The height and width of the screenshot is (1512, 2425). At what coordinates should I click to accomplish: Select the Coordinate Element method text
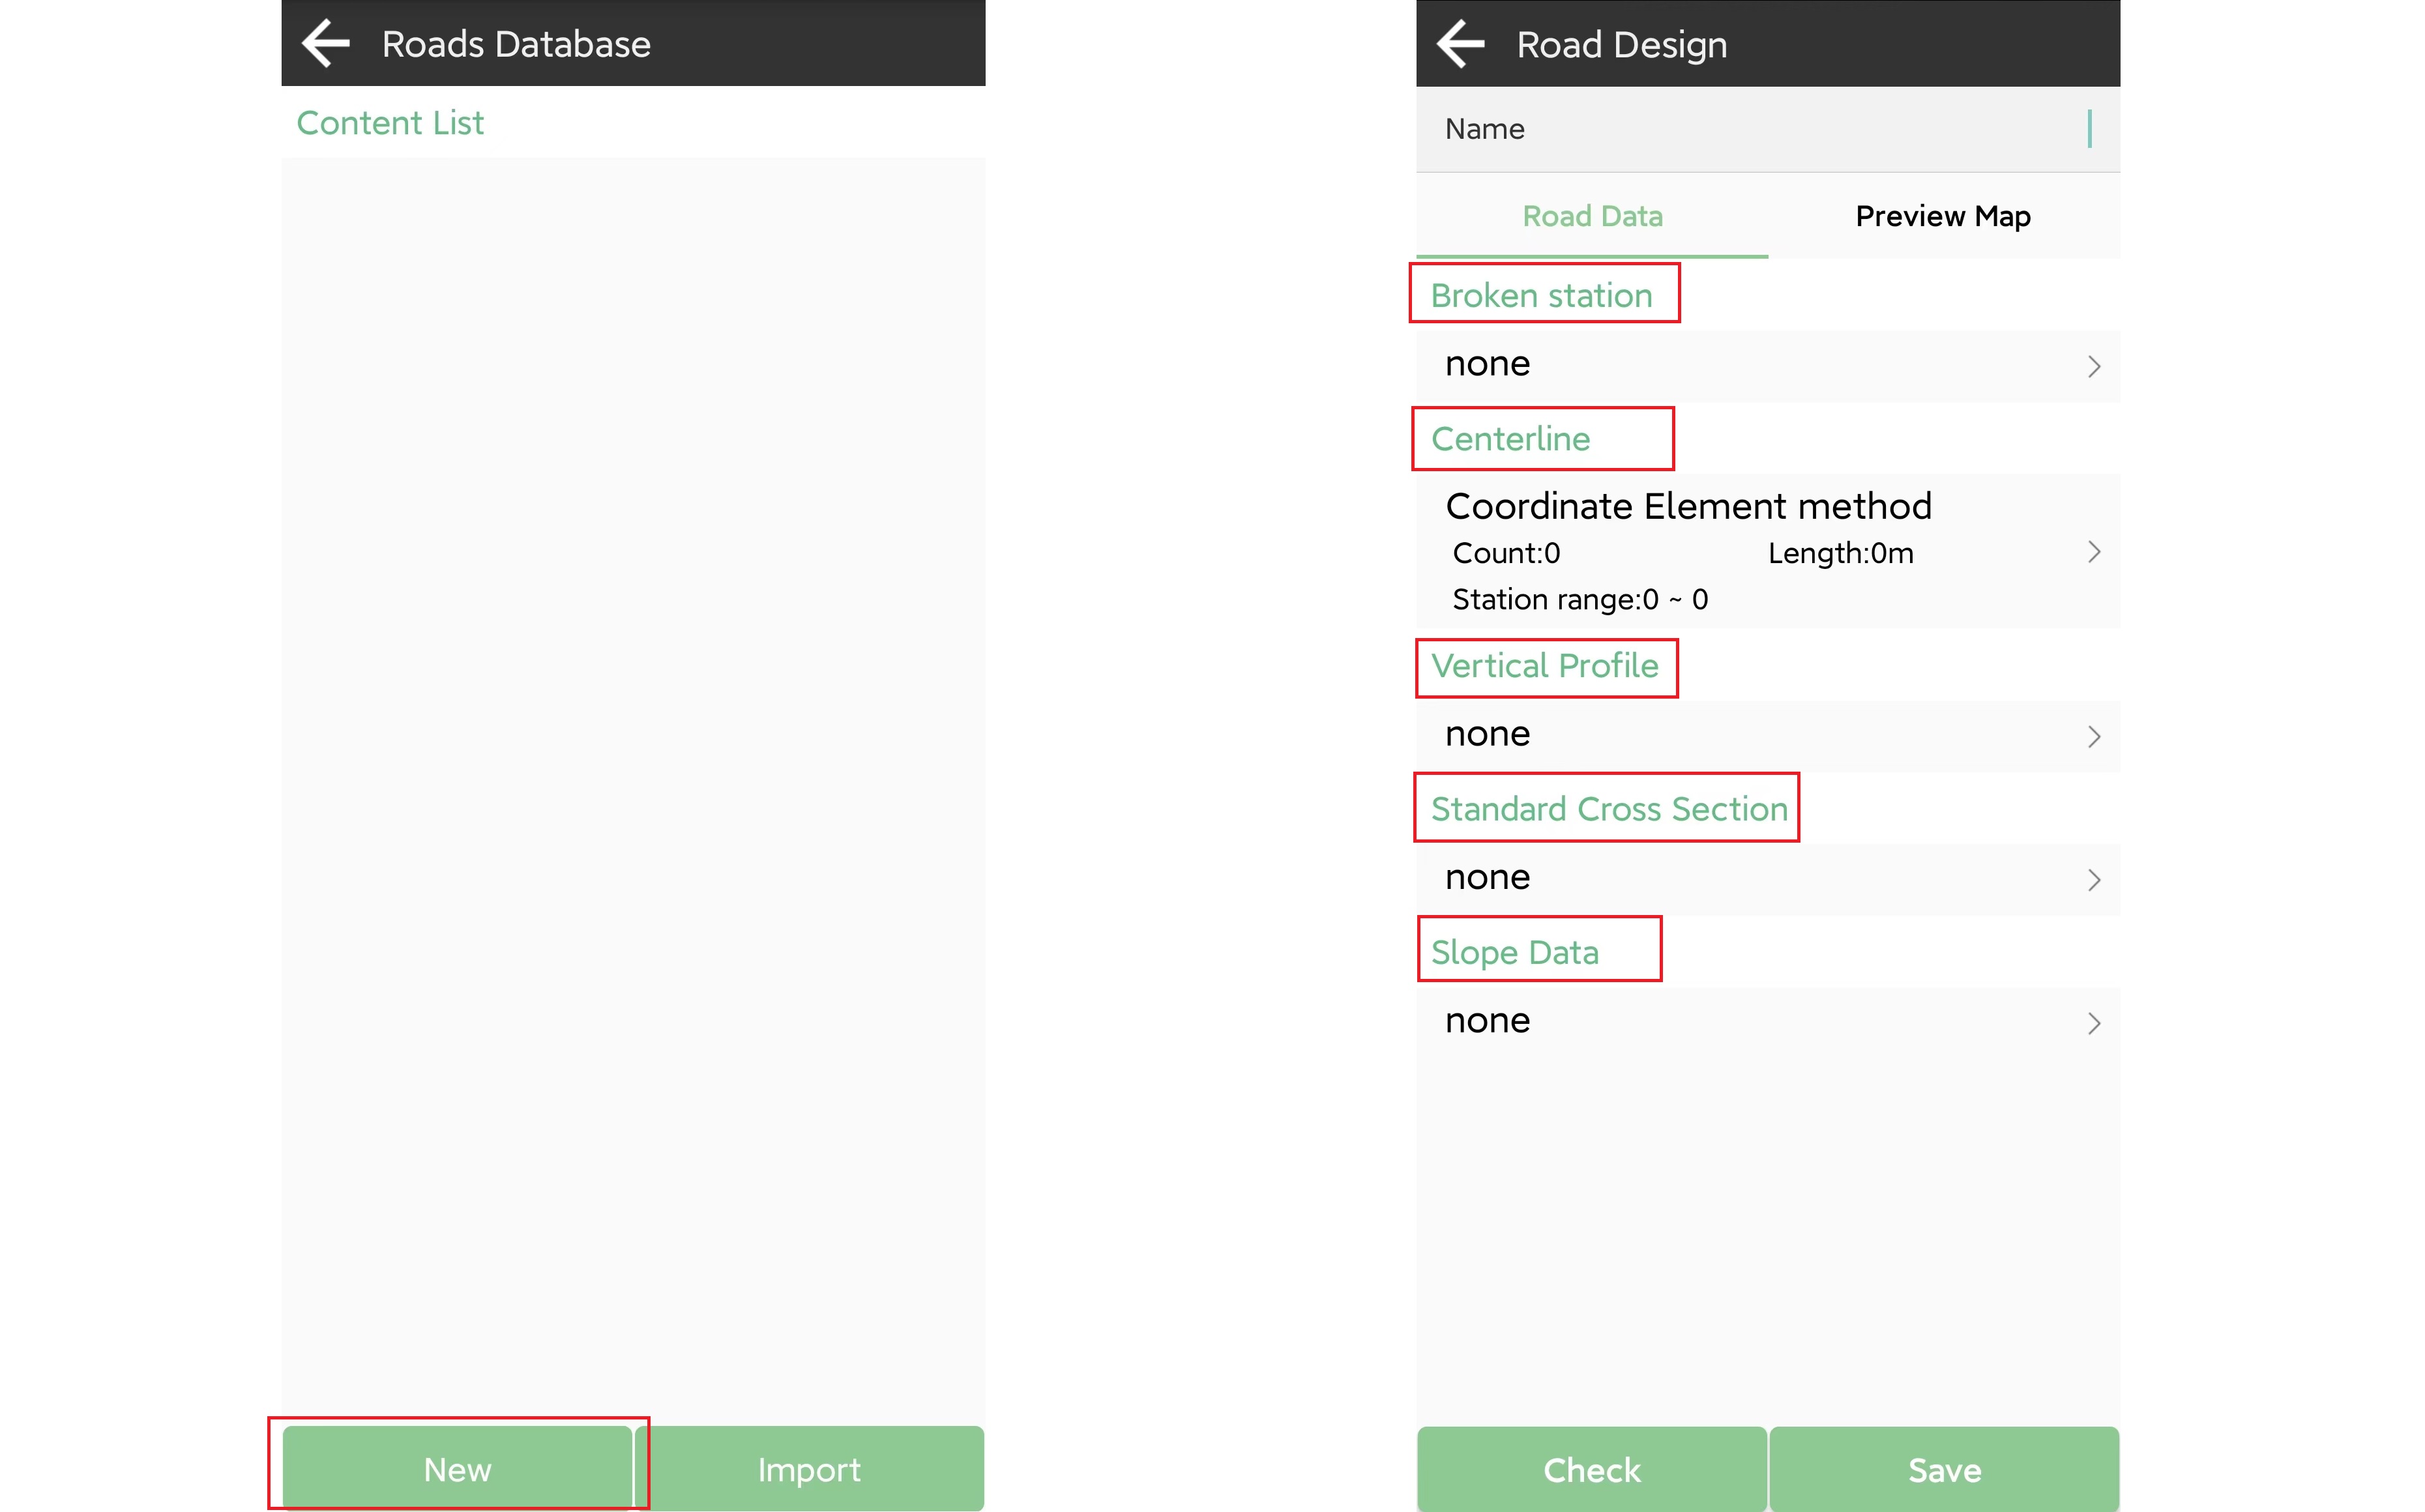coord(1688,506)
